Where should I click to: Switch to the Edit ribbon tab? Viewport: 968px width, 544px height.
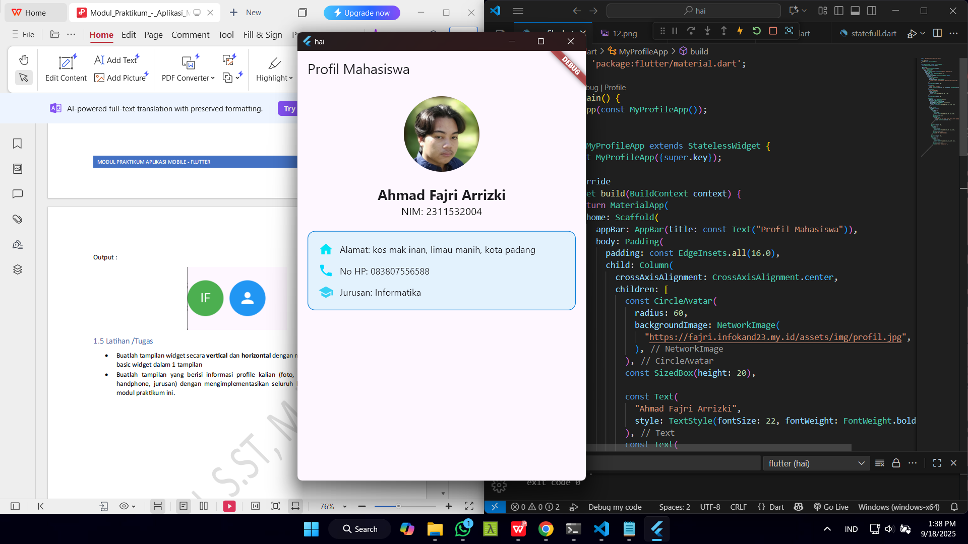(129, 34)
